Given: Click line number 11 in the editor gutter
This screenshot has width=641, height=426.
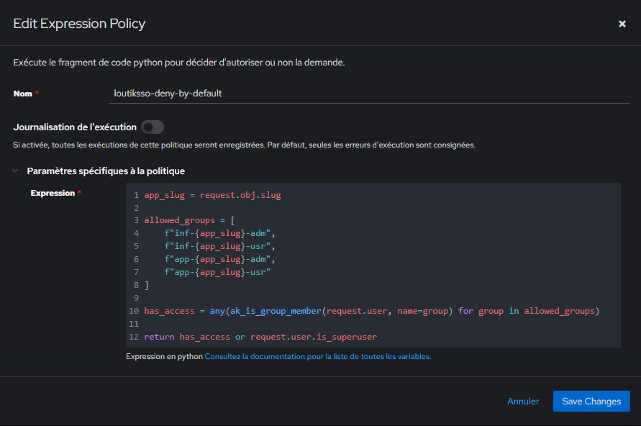Looking at the screenshot, I should coord(134,325).
